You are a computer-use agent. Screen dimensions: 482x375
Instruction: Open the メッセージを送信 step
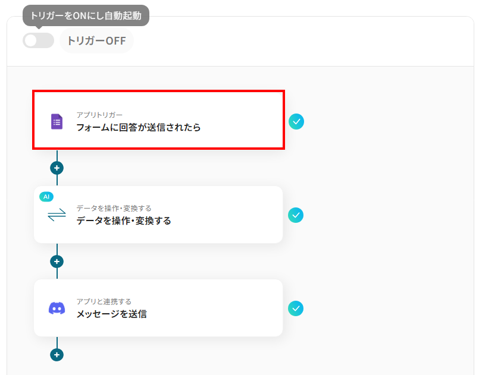[x=111, y=314]
